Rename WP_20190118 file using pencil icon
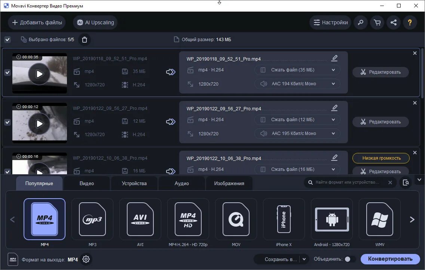 pos(334,58)
